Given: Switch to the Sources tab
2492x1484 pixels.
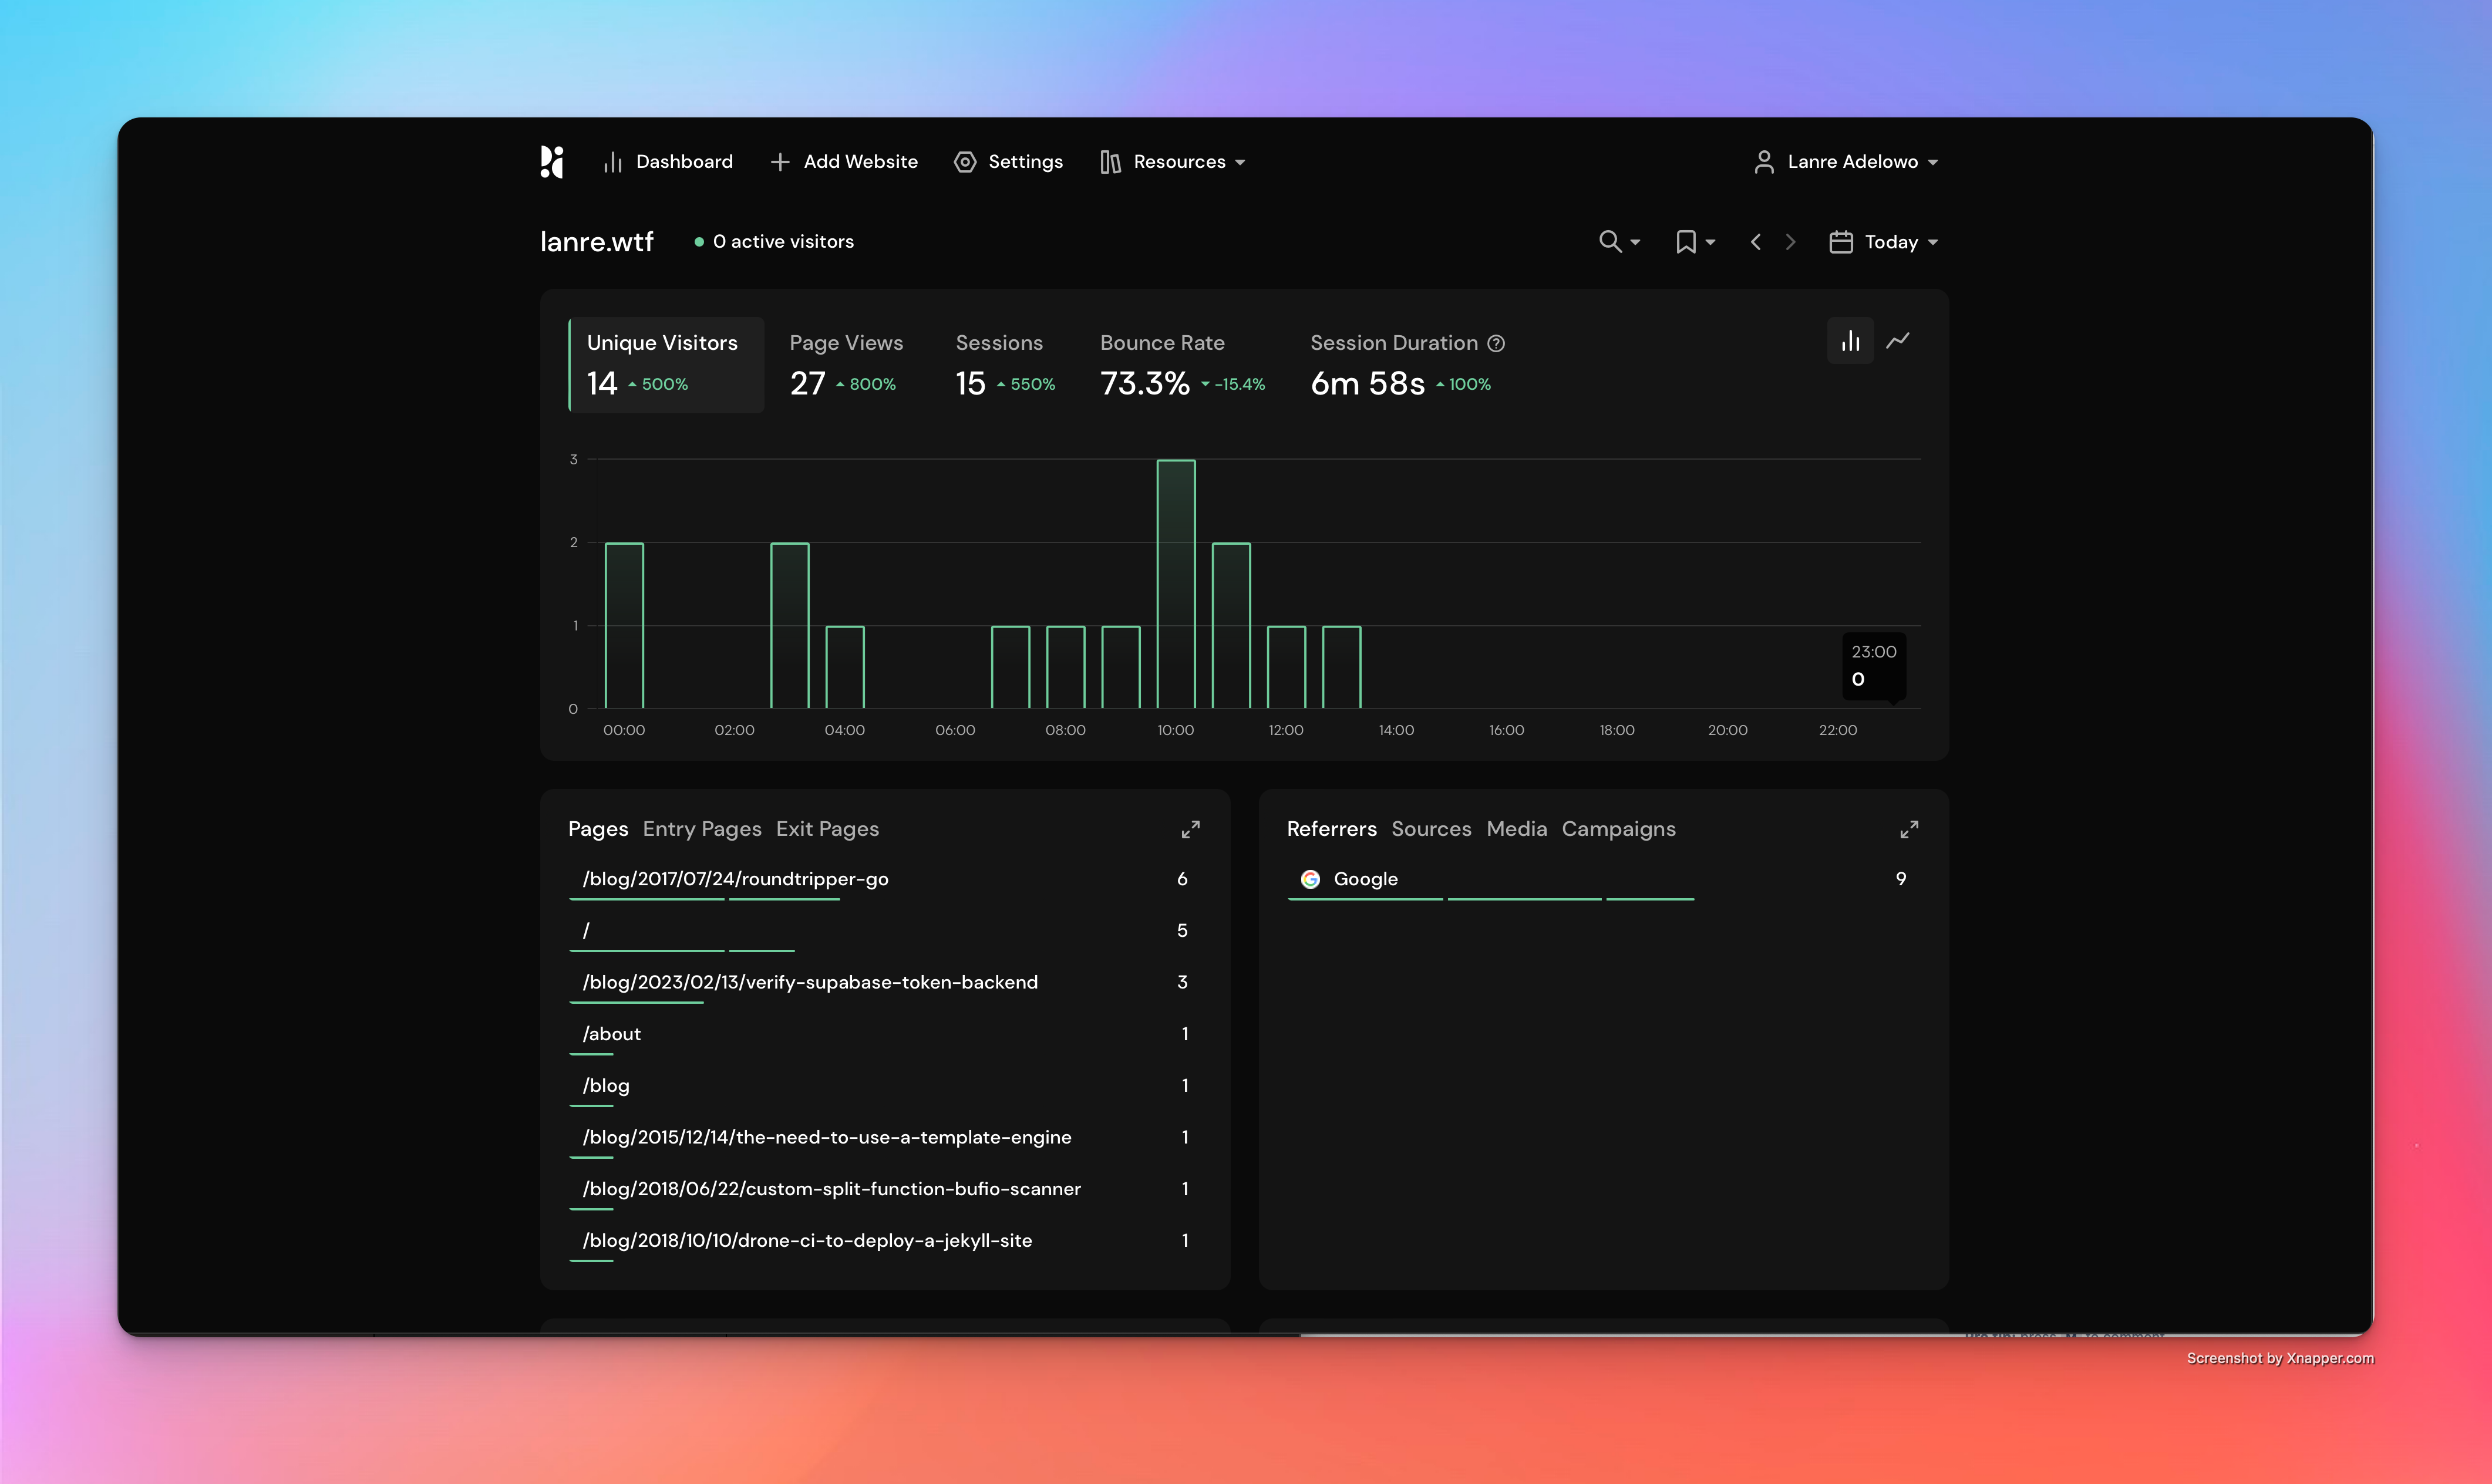Looking at the screenshot, I should (1431, 829).
